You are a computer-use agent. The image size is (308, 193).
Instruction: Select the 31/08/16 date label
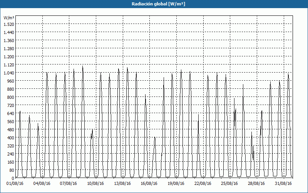point(283,183)
